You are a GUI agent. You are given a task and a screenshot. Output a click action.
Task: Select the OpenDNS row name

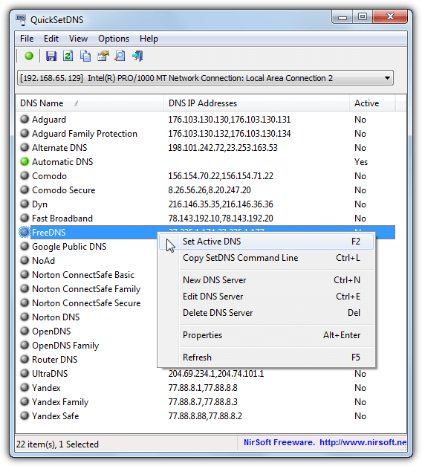point(51,331)
